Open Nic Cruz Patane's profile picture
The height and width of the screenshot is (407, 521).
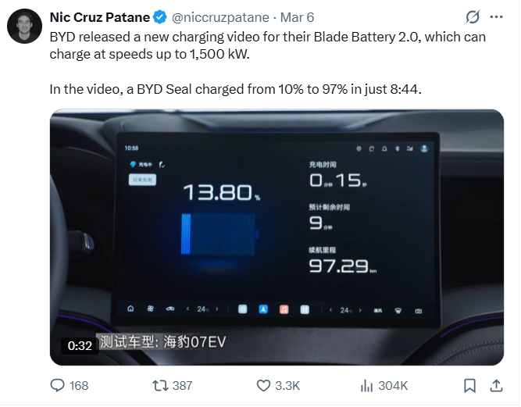tap(25, 27)
